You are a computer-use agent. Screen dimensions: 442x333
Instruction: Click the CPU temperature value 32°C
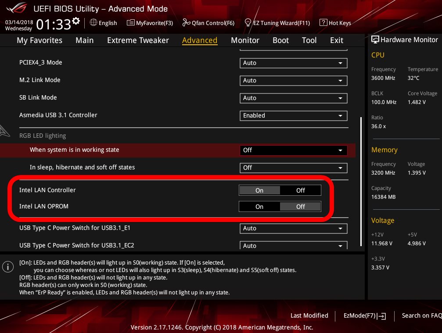(413, 78)
